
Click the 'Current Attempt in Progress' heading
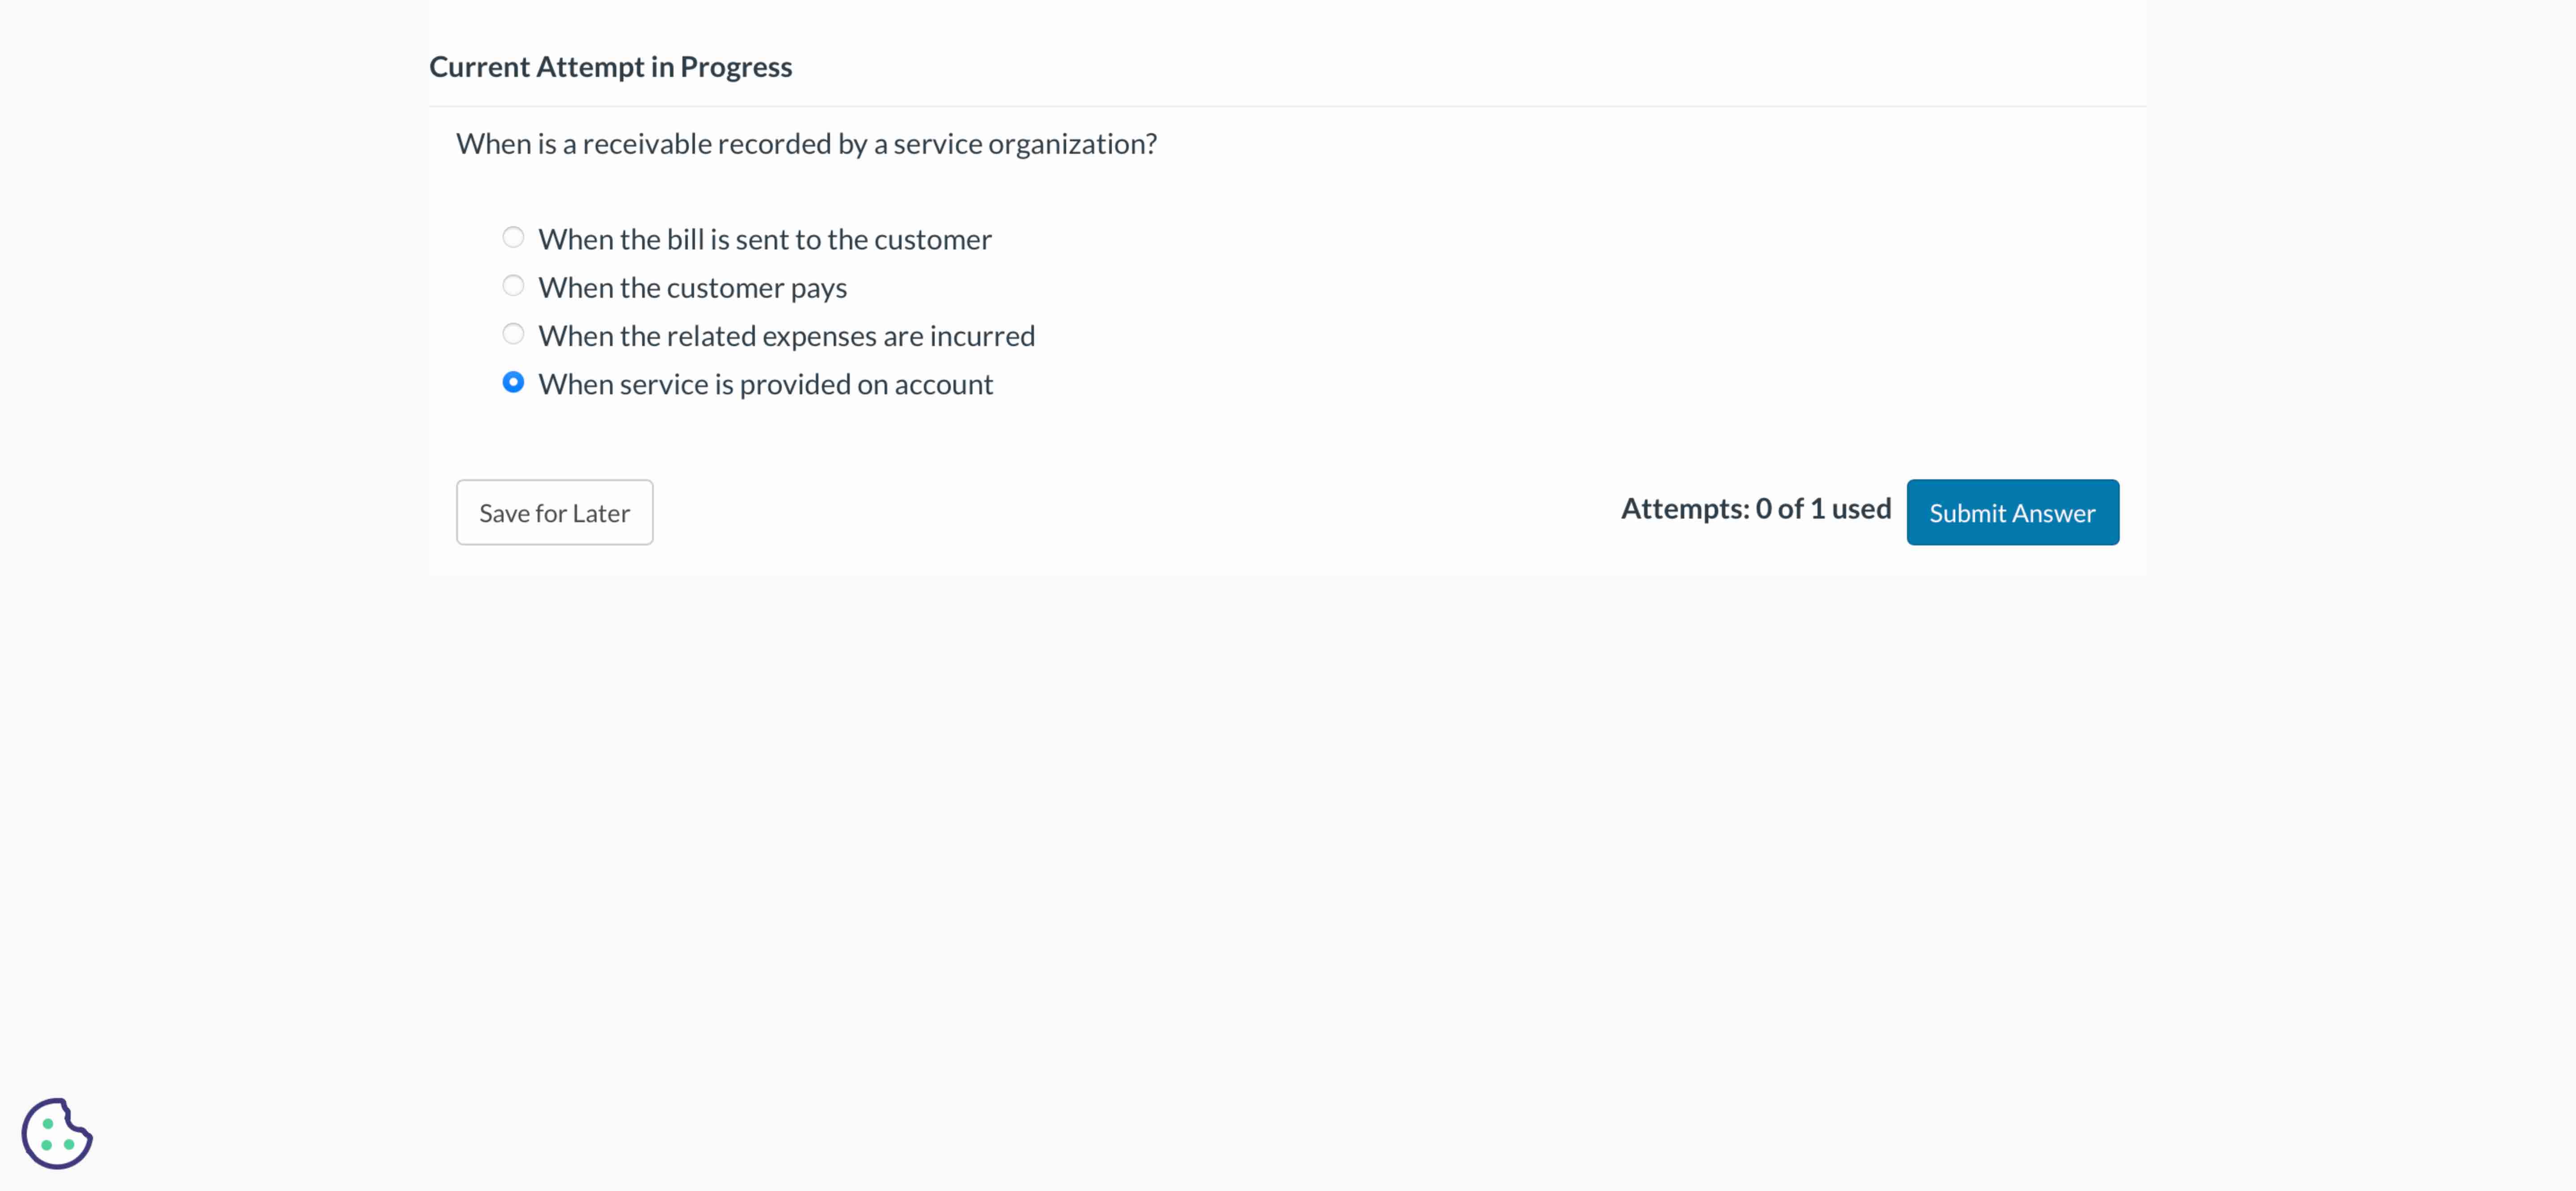[610, 66]
